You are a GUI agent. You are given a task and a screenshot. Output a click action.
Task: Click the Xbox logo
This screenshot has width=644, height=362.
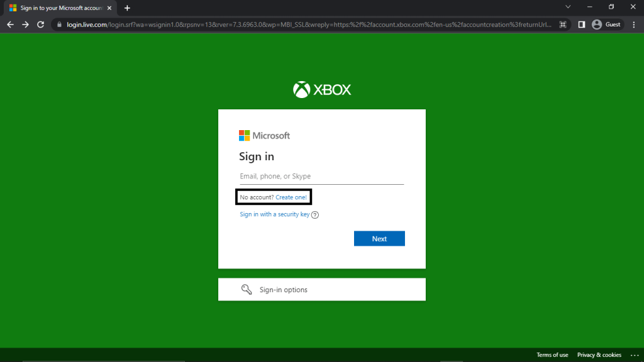coord(322,89)
